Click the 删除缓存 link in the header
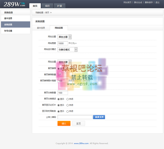 [x=149, y=2]
